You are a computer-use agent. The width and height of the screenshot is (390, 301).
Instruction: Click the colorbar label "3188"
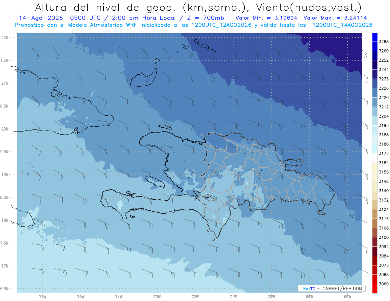point(384,135)
